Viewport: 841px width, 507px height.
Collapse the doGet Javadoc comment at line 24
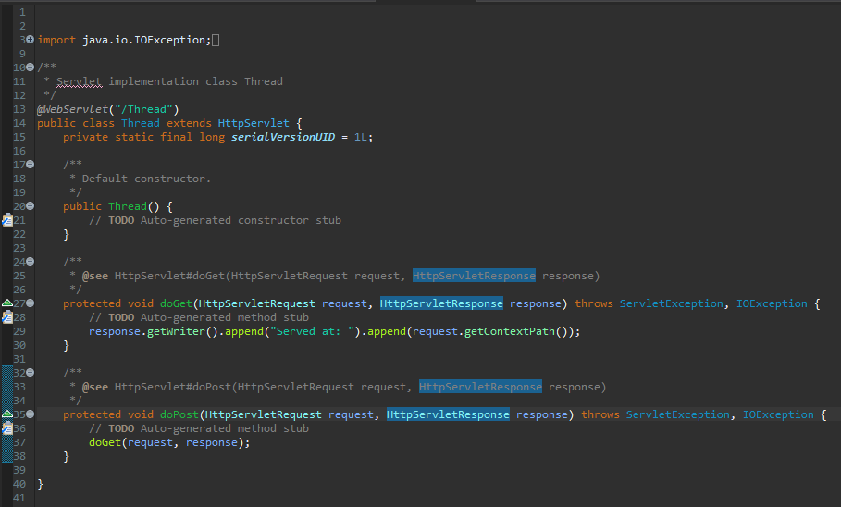[x=30, y=261]
